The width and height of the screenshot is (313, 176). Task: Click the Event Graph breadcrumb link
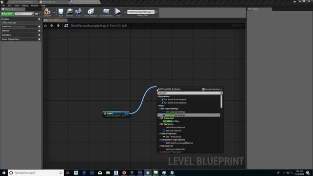118,25
